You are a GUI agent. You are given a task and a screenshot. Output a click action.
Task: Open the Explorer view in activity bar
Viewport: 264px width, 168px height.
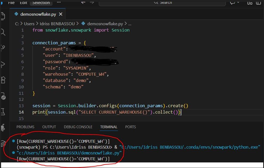click(3, 16)
